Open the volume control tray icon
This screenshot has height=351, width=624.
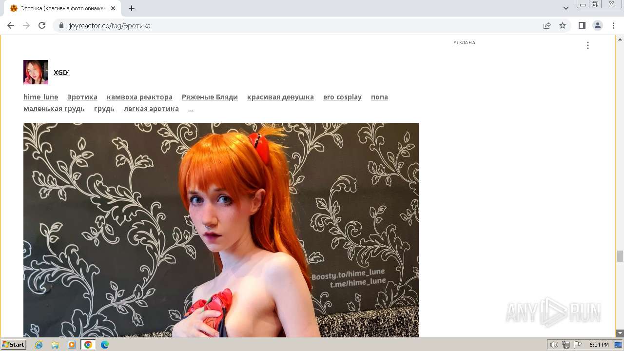click(x=554, y=345)
